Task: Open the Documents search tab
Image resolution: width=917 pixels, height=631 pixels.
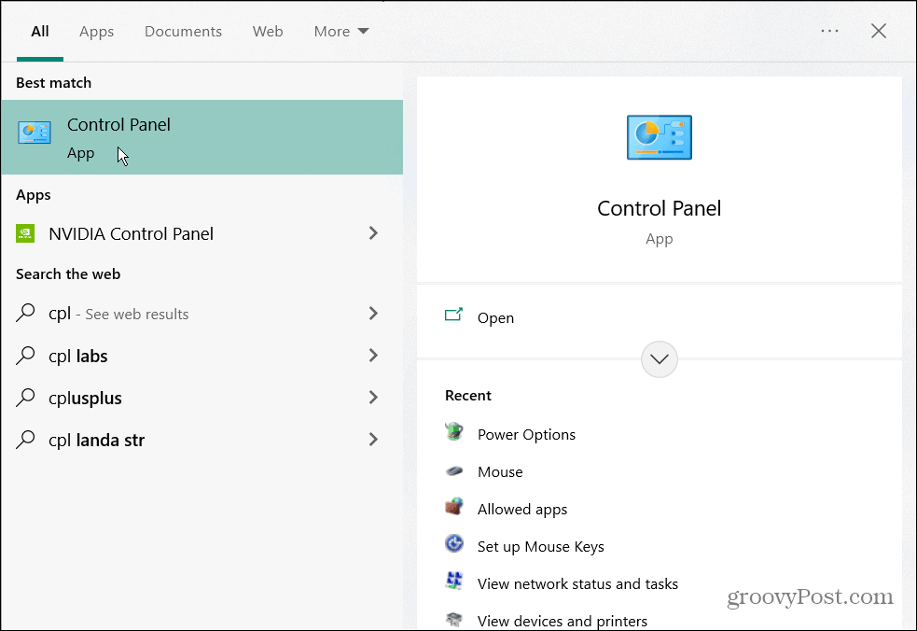Action: click(x=183, y=31)
